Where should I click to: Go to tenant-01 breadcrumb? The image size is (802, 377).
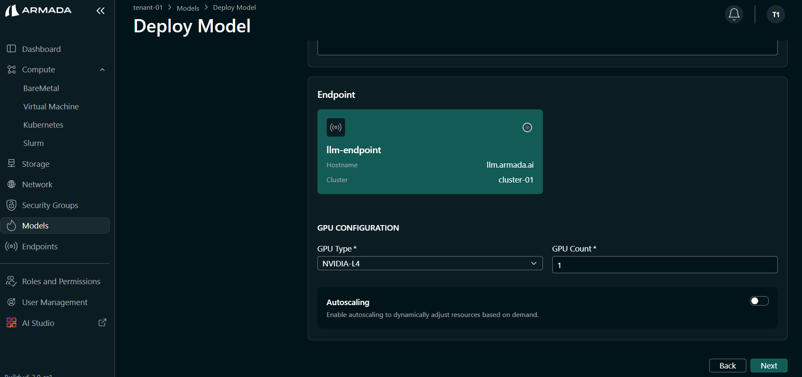tap(148, 8)
